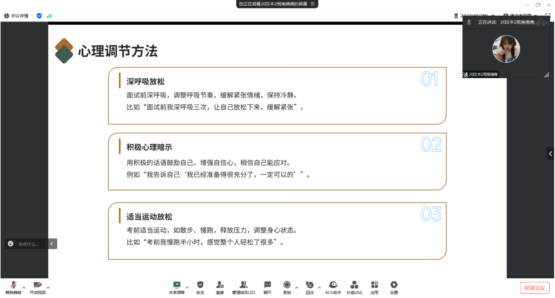This screenshot has width=555, height=298.
Task: Turn on camera with 开启视频
Action: pos(38,287)
